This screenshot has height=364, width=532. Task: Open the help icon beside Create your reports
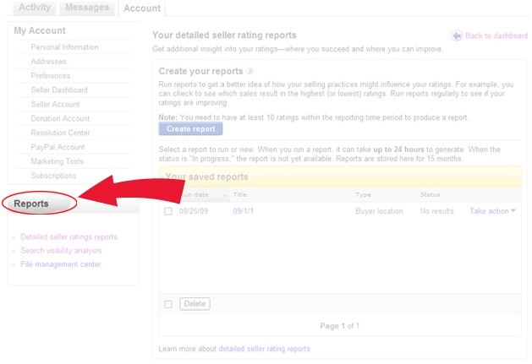pyautogui.click(x=250, y=71)
